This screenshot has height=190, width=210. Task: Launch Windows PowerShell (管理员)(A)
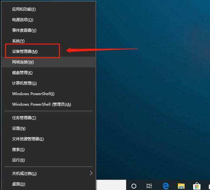tap(49, 104)
